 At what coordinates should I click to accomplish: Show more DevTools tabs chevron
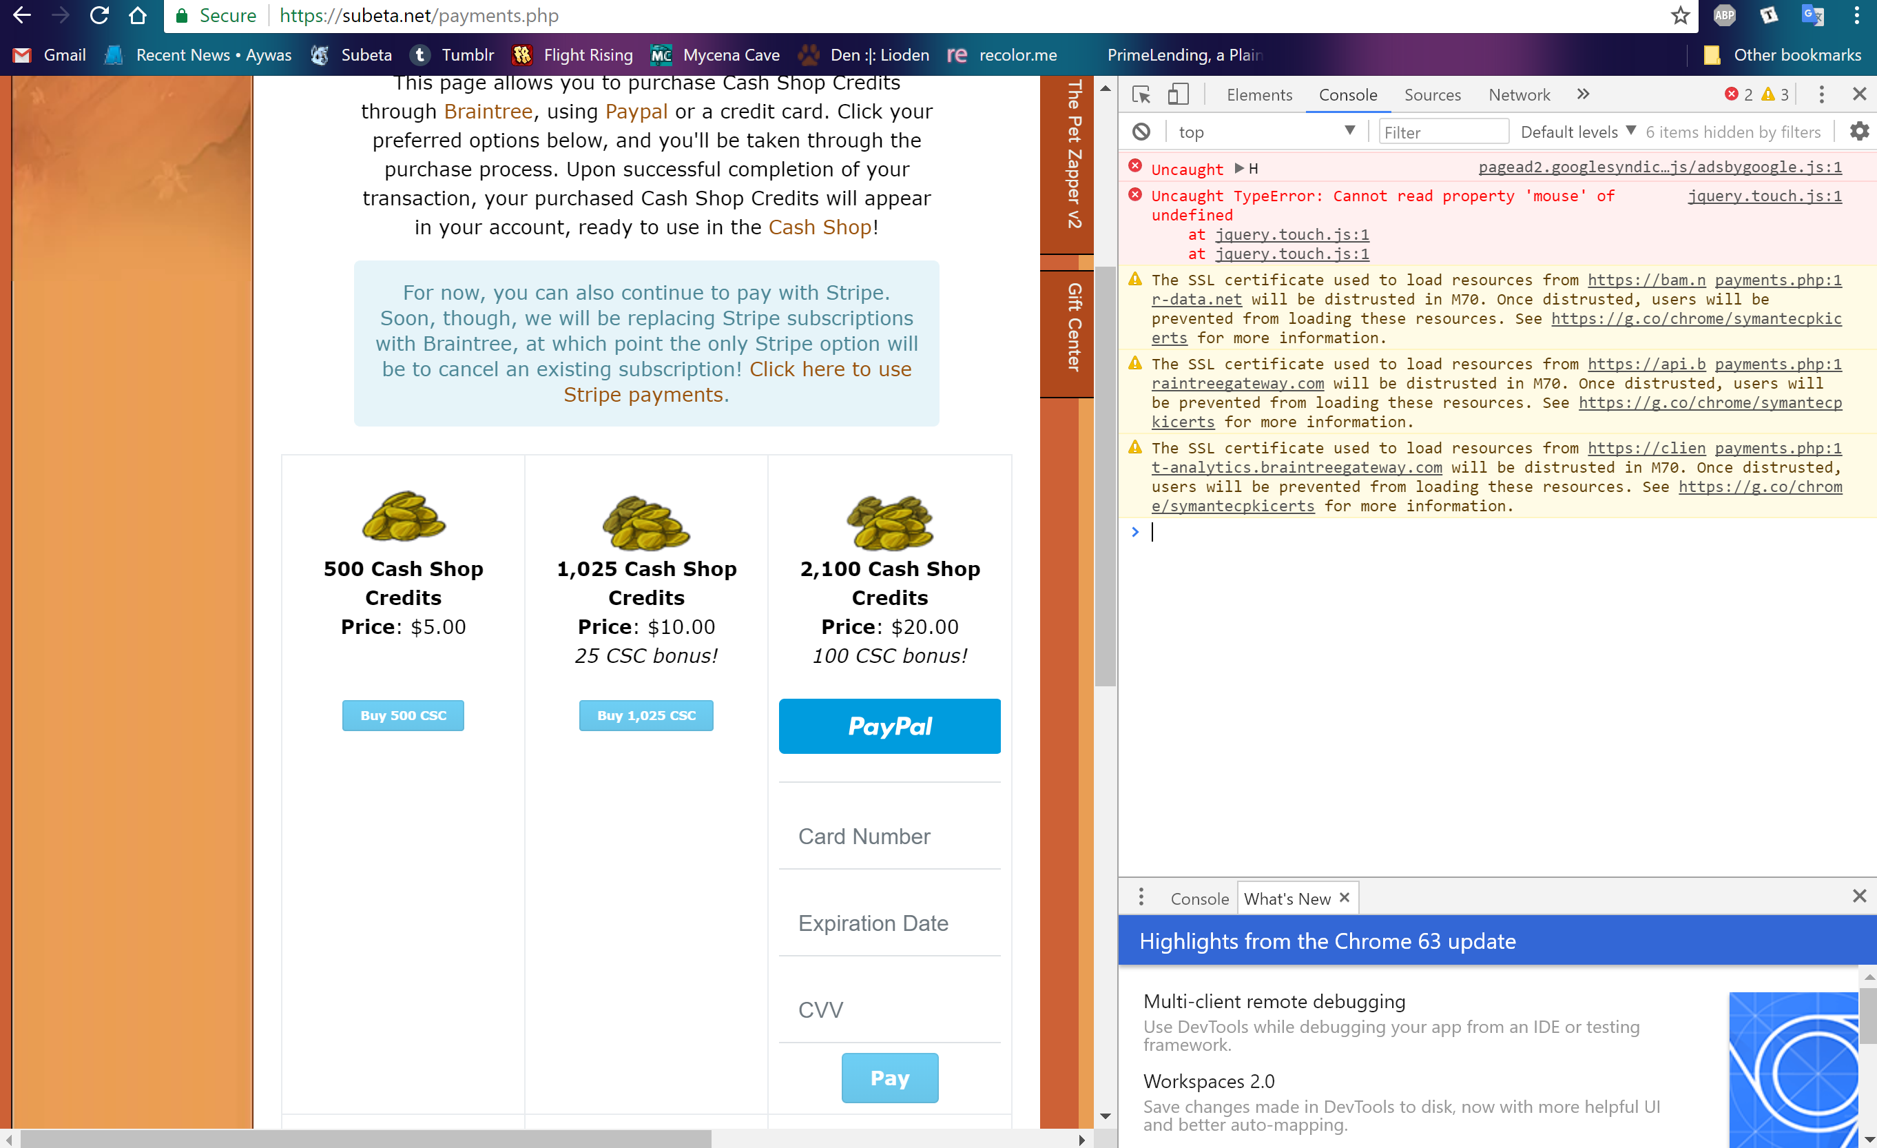(1583, 94)
